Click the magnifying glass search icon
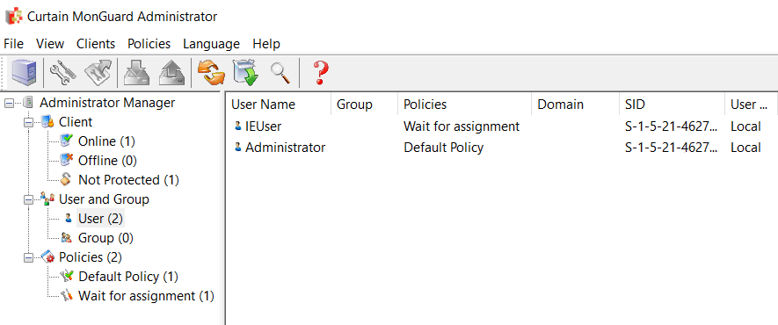 tap(280, 73)
